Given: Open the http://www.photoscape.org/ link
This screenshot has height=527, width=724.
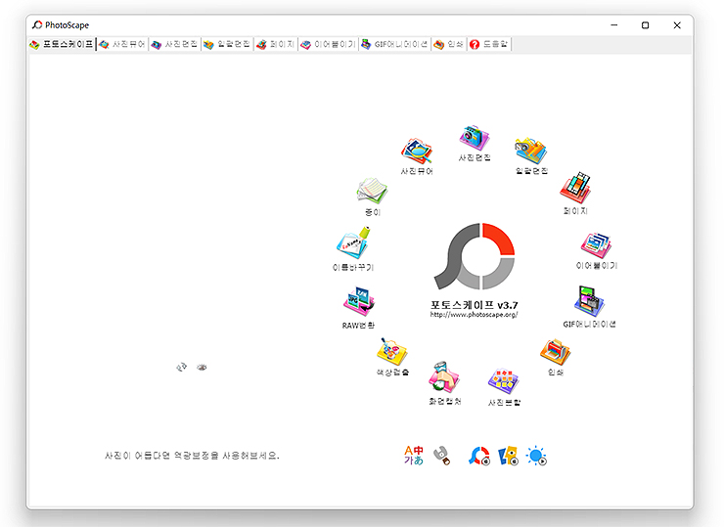Looking at the screenshot, I should point(475,315).
